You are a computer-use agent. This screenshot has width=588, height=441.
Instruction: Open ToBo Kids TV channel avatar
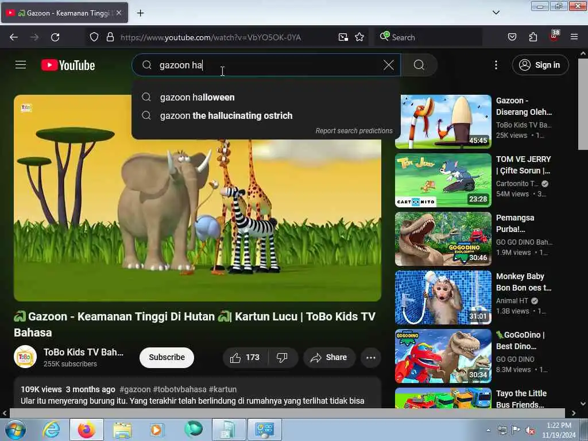coord(25,357)
